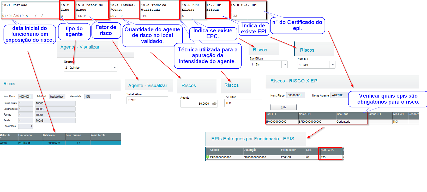Click the Alias WT column header
This screenshot has height=192, width=427.
pyautogui.click(x=400, y=116)
